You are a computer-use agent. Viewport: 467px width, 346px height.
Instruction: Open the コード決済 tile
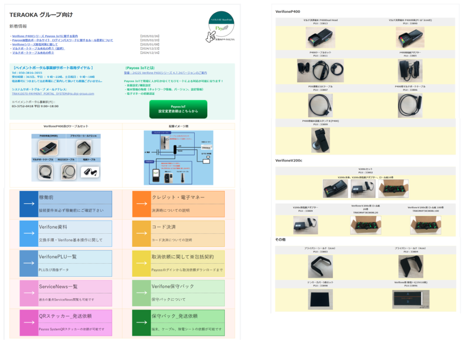point(178,233)
